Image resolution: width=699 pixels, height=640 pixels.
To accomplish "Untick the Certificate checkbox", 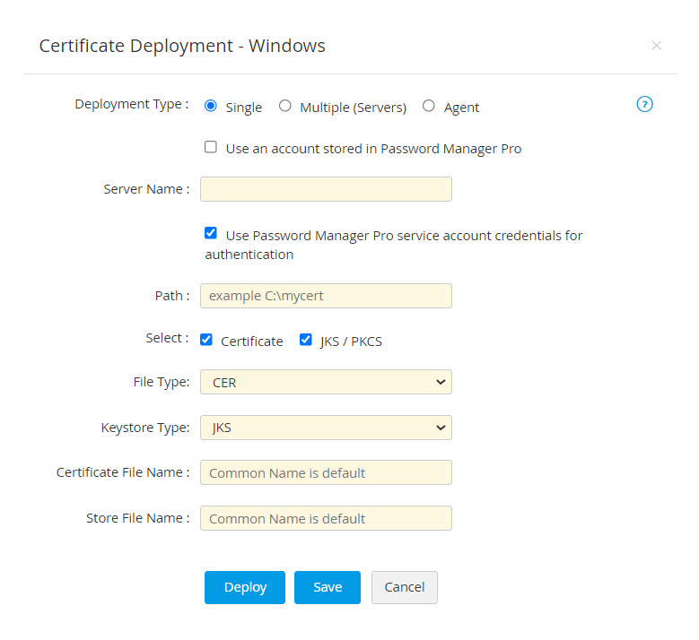I will 206,340.
